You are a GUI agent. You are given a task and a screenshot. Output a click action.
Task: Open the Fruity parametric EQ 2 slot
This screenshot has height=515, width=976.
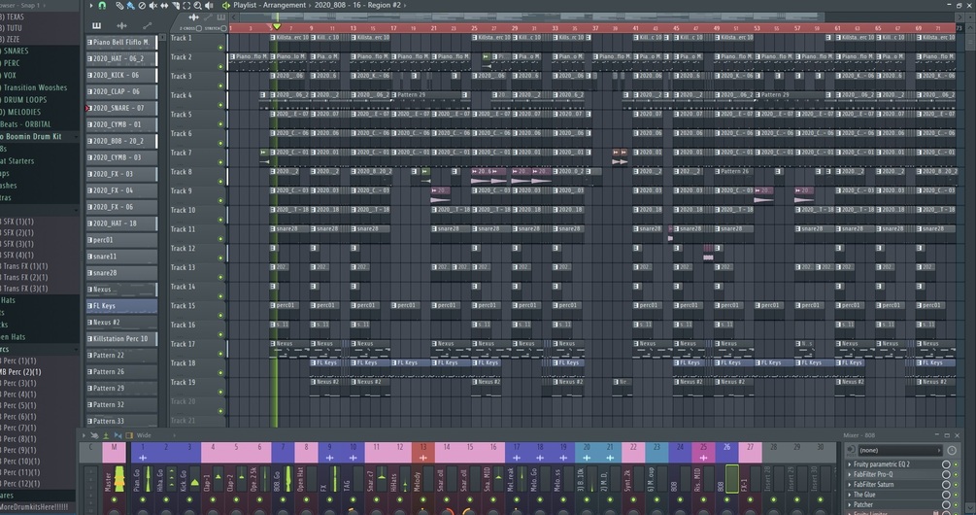(x=882, y=463)
